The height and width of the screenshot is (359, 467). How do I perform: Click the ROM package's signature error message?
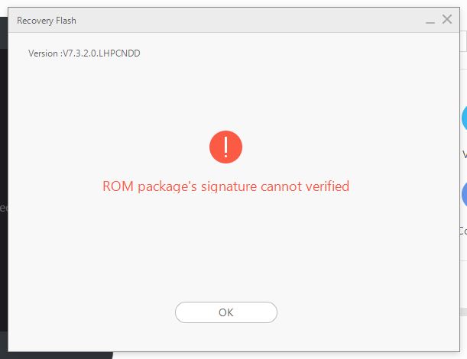[225, 186]
